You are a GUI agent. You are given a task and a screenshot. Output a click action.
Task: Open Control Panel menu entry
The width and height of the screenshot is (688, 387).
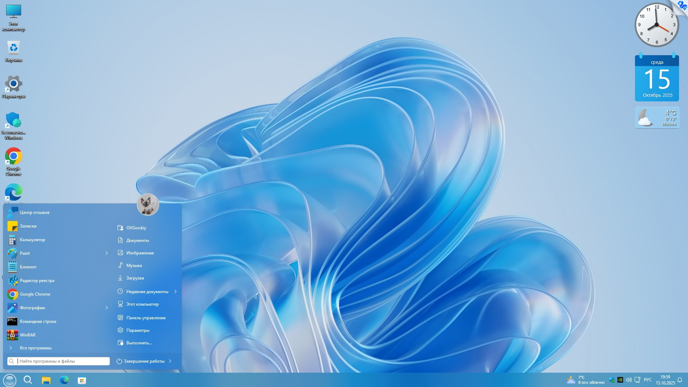pyautogui.click(x=145, y=318)
